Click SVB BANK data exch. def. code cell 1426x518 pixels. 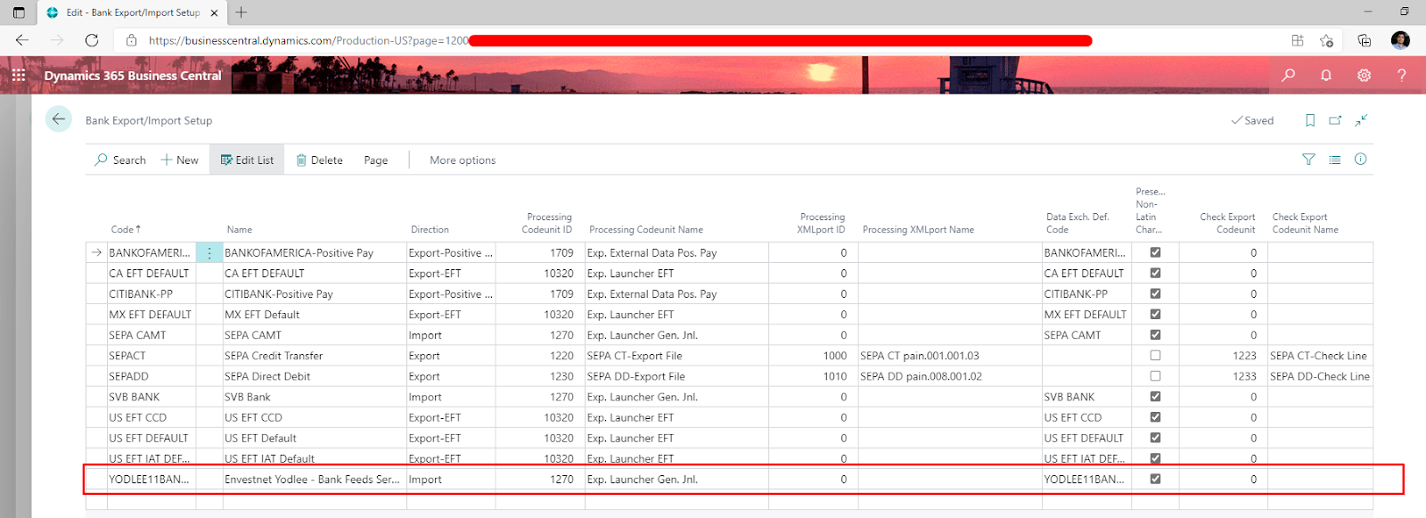[x=1086, y=397]
